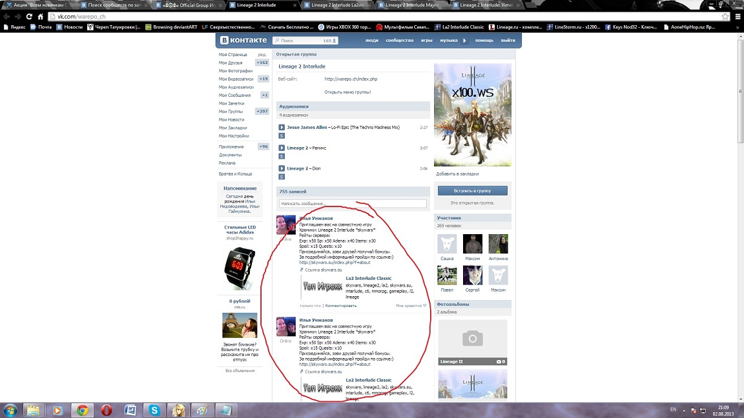Open люди in the VK header
Image resolution: width=744 pixels, height=418 pixels.
[371, 40]
